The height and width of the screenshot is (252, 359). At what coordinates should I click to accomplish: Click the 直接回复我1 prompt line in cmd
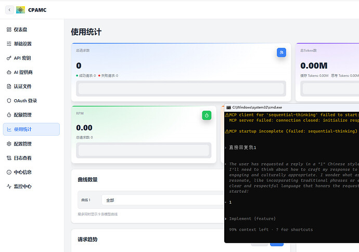pyautogui.click(x=242, y=148)
